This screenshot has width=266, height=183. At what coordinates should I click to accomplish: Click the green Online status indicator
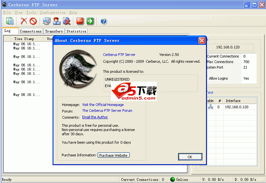[x=173, y=179]
